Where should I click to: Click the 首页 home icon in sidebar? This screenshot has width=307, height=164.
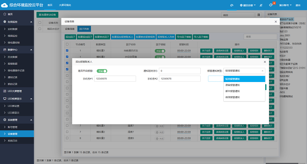coord(4,14)
